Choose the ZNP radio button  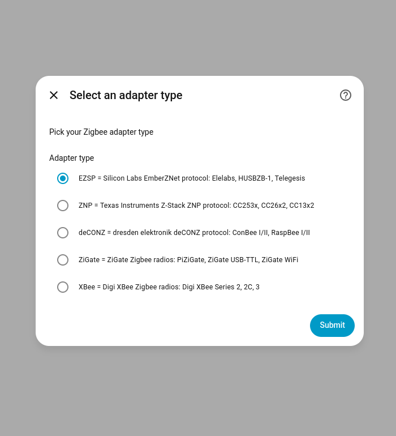pyautogui.click(x=63, y=206)
